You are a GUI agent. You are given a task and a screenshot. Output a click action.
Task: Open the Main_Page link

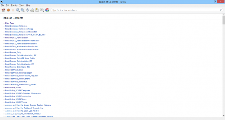[10, 23]
